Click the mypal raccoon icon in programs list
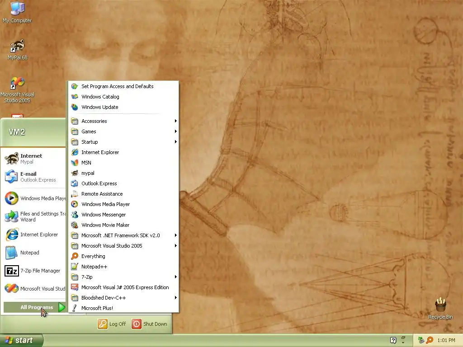Image resolution: width=463 pixels, height=347 pixels. click(75, 173)
